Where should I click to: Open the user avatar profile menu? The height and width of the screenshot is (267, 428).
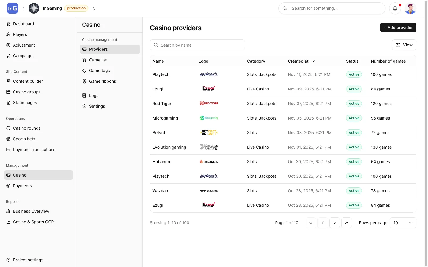[x=410, y=8]
